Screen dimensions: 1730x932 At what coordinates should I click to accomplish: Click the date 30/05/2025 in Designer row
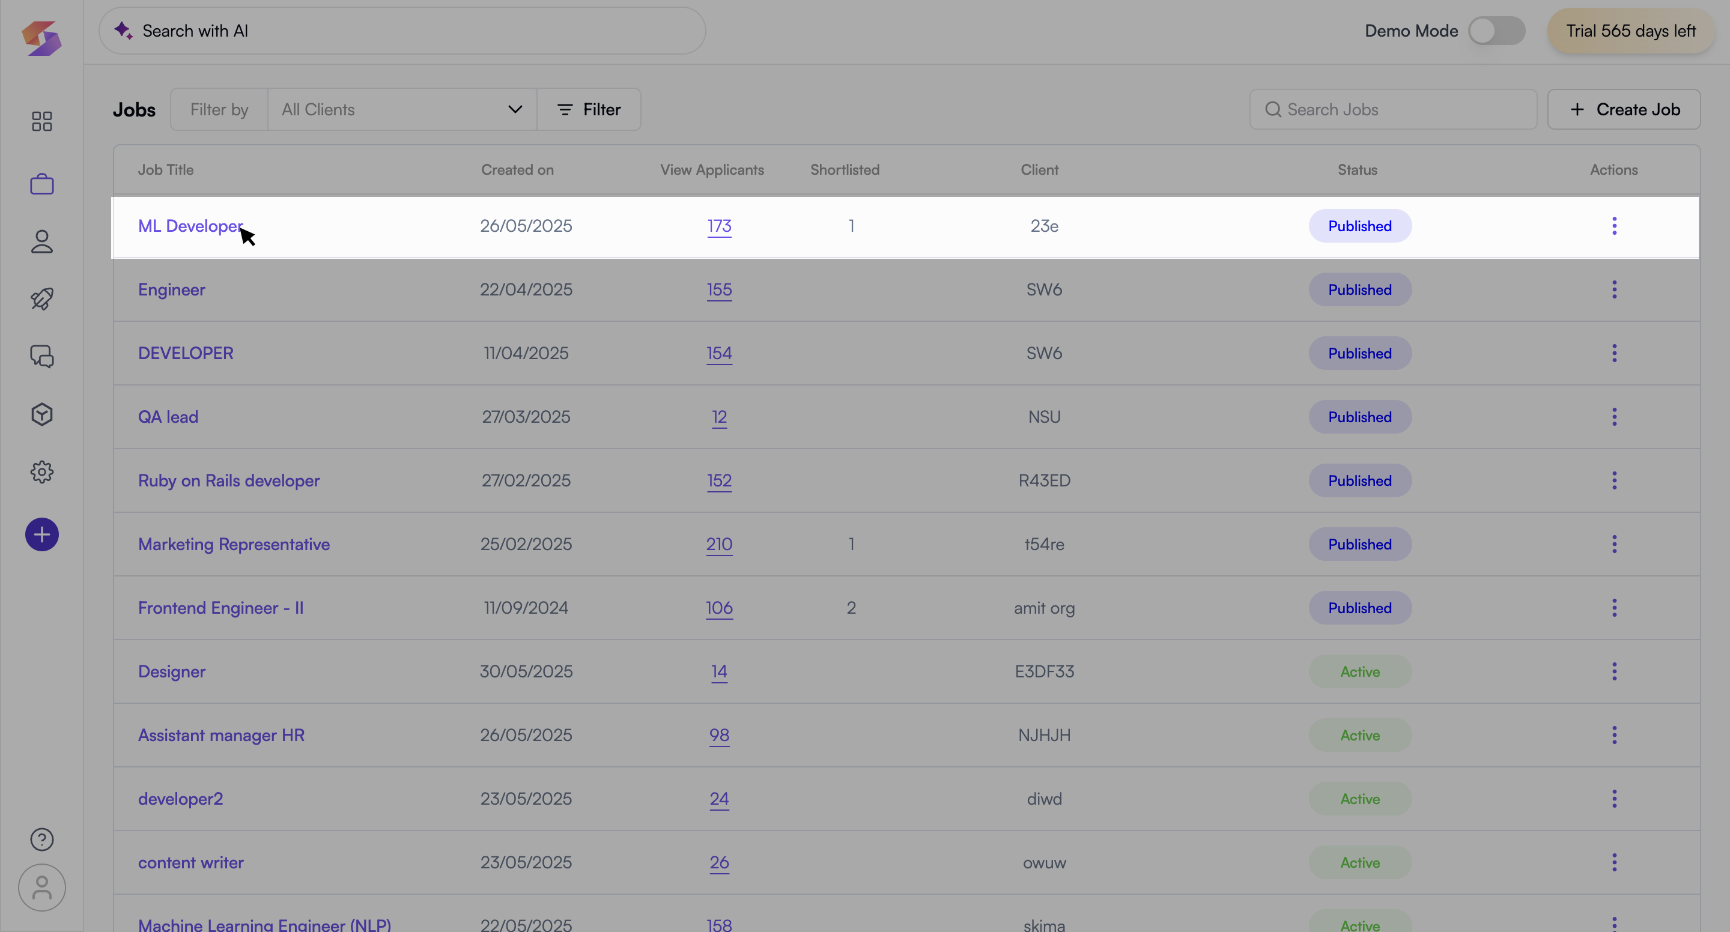[526, 671]
